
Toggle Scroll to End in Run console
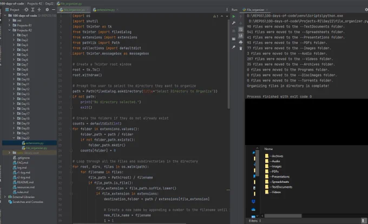pyautogui.click(x=241, y=36)
